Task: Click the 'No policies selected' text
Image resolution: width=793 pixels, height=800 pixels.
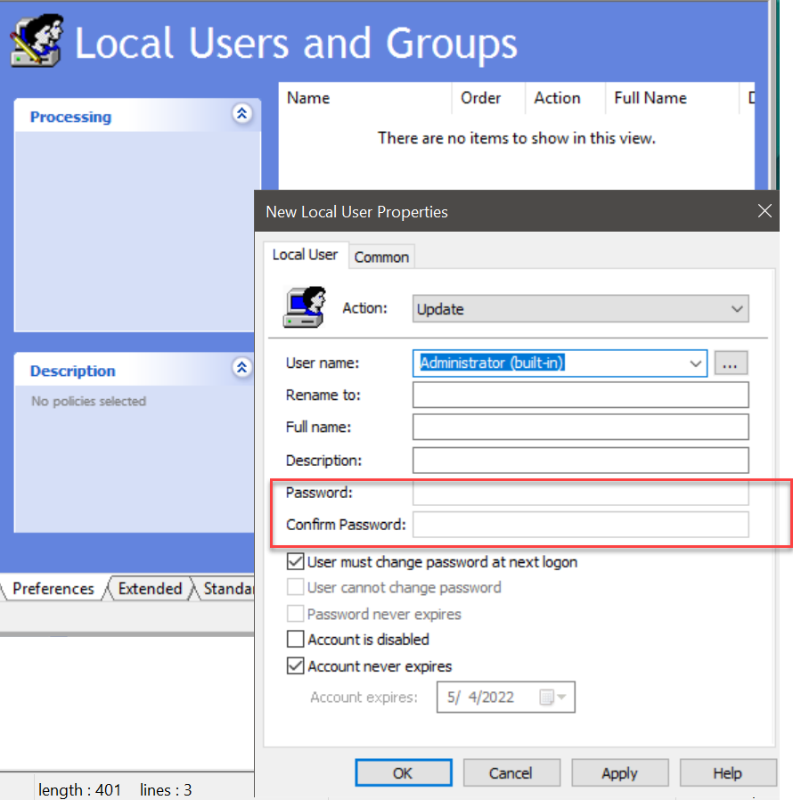Action: (x=89, y=401)
